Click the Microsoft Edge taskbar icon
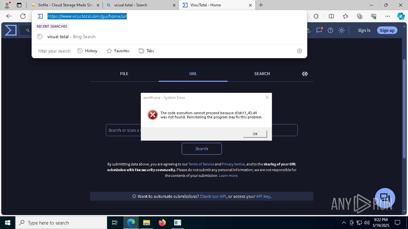Image resolution: width=408 pixels, height=229 pixels. (131, 223)
